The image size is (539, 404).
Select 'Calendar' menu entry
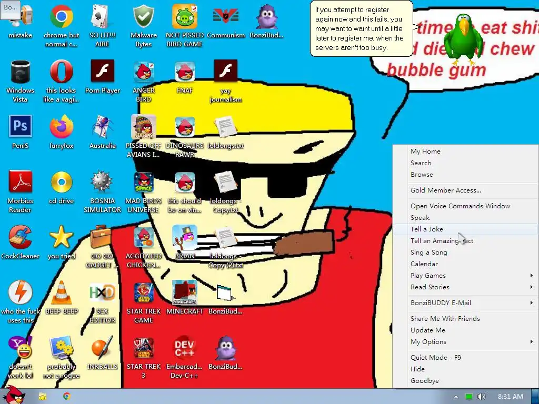coord(465,264)
